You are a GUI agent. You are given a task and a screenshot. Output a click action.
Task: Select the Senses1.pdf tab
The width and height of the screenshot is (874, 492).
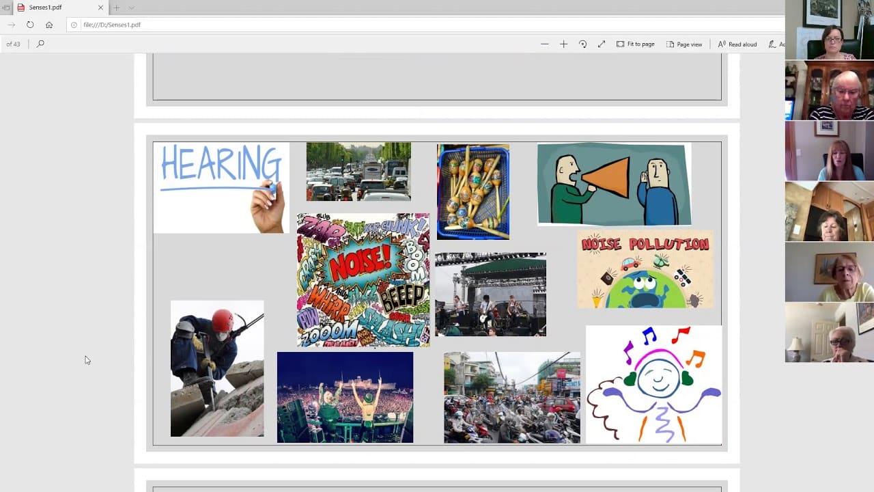pos(55,8)
